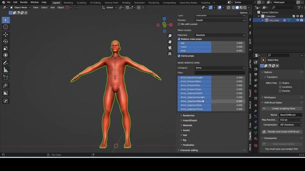Image resolution: width=305 pixels, height=171 pixels.
Task: Open the Modifiers properties tab wrench icon
Action: click(256, 111)
